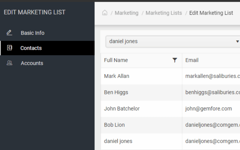Expand the daniel jones dropdown arrow
This screenshot has width=240, height=150.
(237, 41)
